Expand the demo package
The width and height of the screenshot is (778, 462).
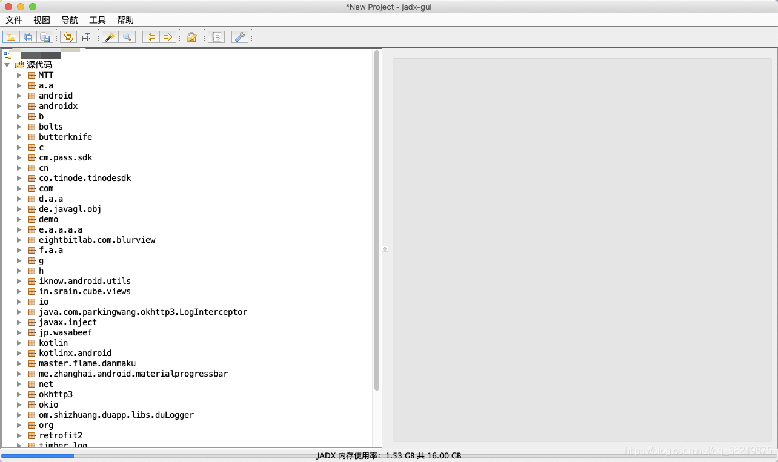[x=19, y=219]
